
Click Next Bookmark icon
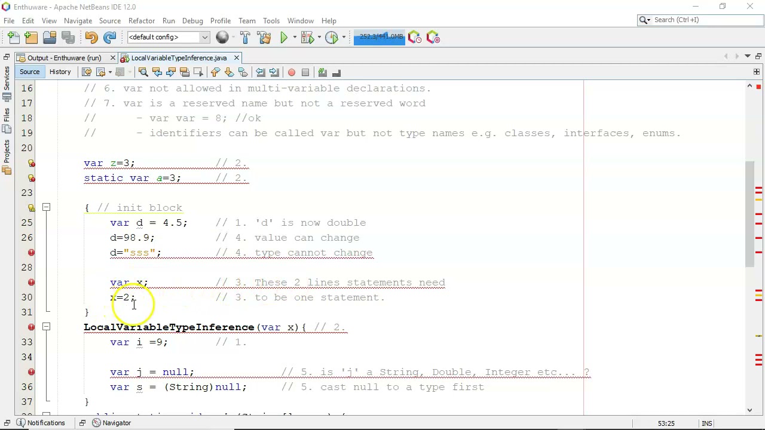coord(229,72)
